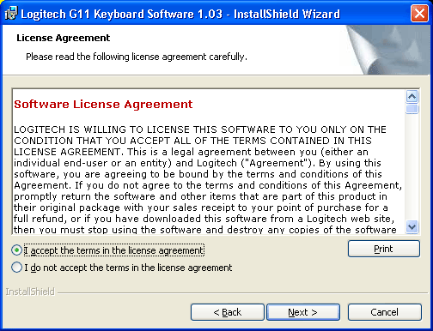The height and width of the screenshot is (331, 433).
Task: Select the accept terms radio button
Action: pos(16,250)
